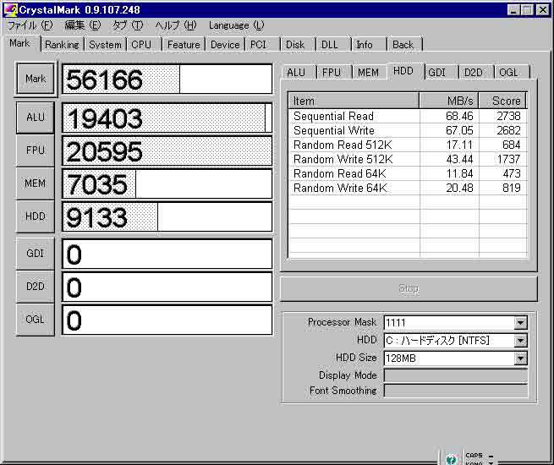Open the 編集 (E) menu
This screenshot has width=554, height=465.
(83, 25)
